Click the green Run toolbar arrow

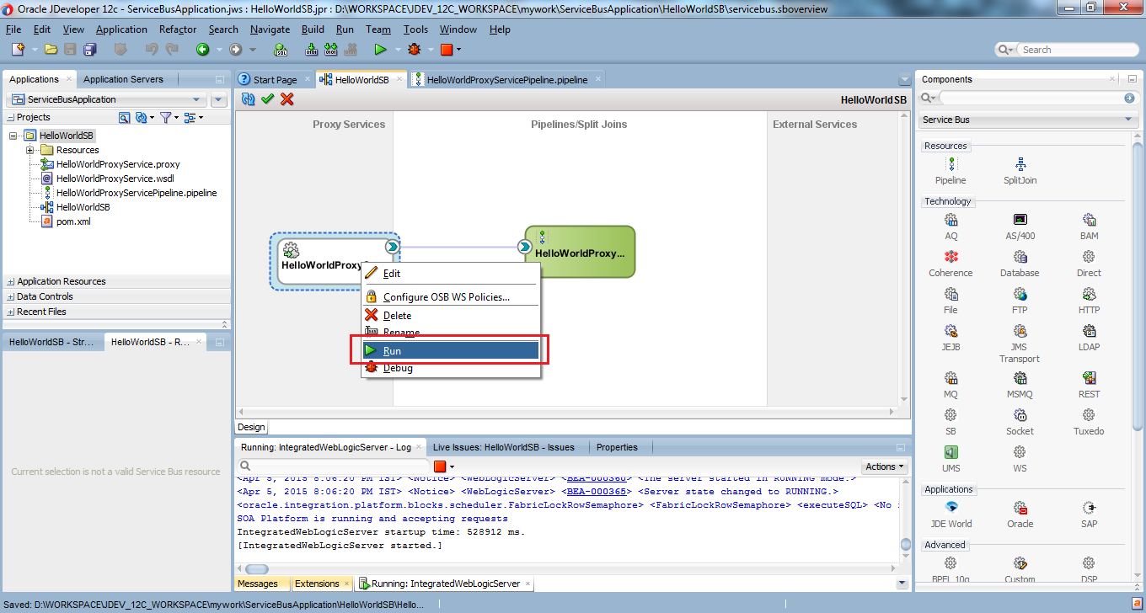tap(380, 50)
